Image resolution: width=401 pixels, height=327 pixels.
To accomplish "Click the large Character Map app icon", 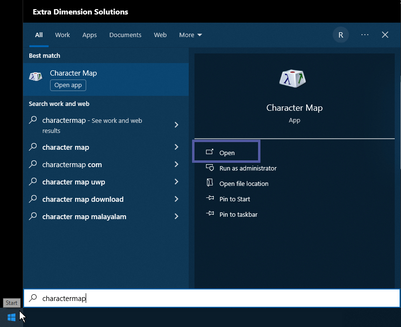I will (x=293, y=78).
